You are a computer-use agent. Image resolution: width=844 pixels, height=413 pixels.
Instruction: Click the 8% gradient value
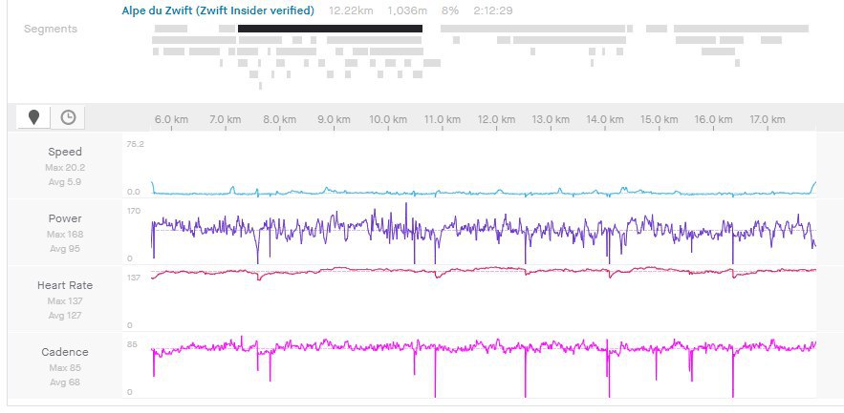click(x=449, y=10)
